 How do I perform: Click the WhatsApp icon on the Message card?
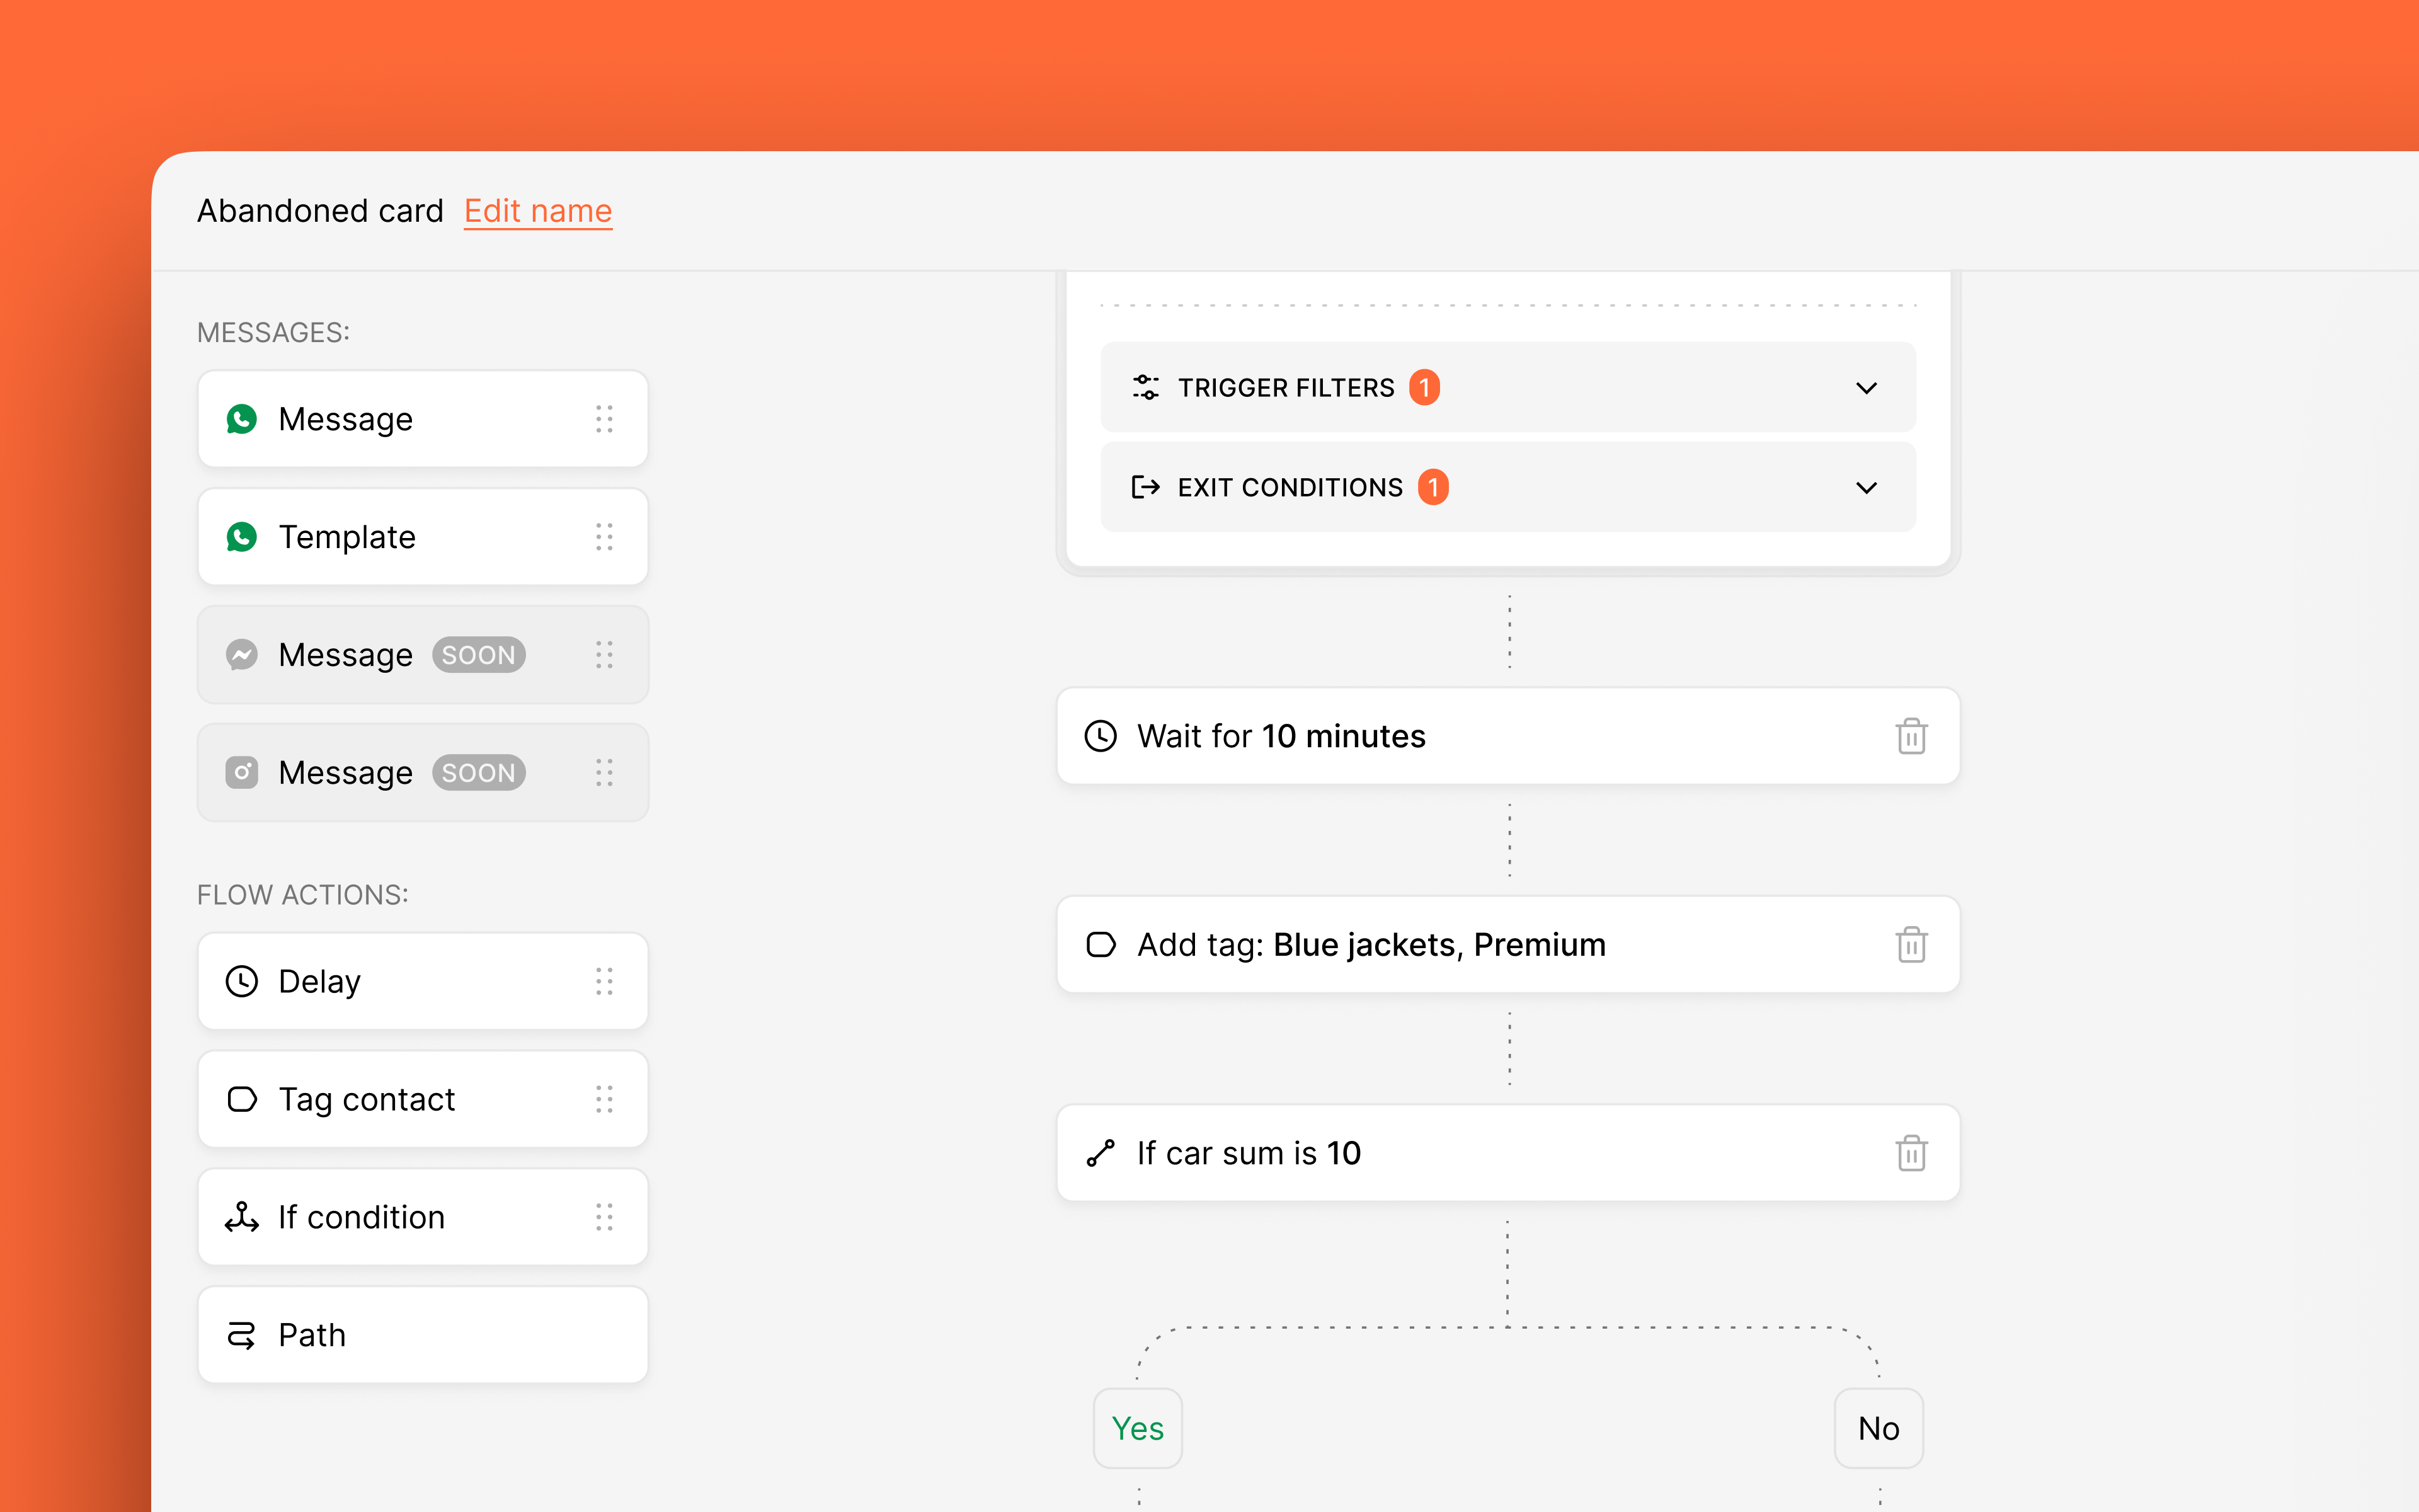coord(242,419)
